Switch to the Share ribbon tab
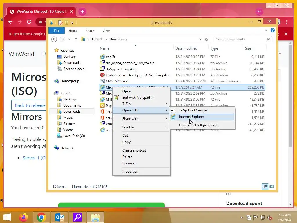The height and width of the screenshot is (223, 297). [x=90, y=31]
